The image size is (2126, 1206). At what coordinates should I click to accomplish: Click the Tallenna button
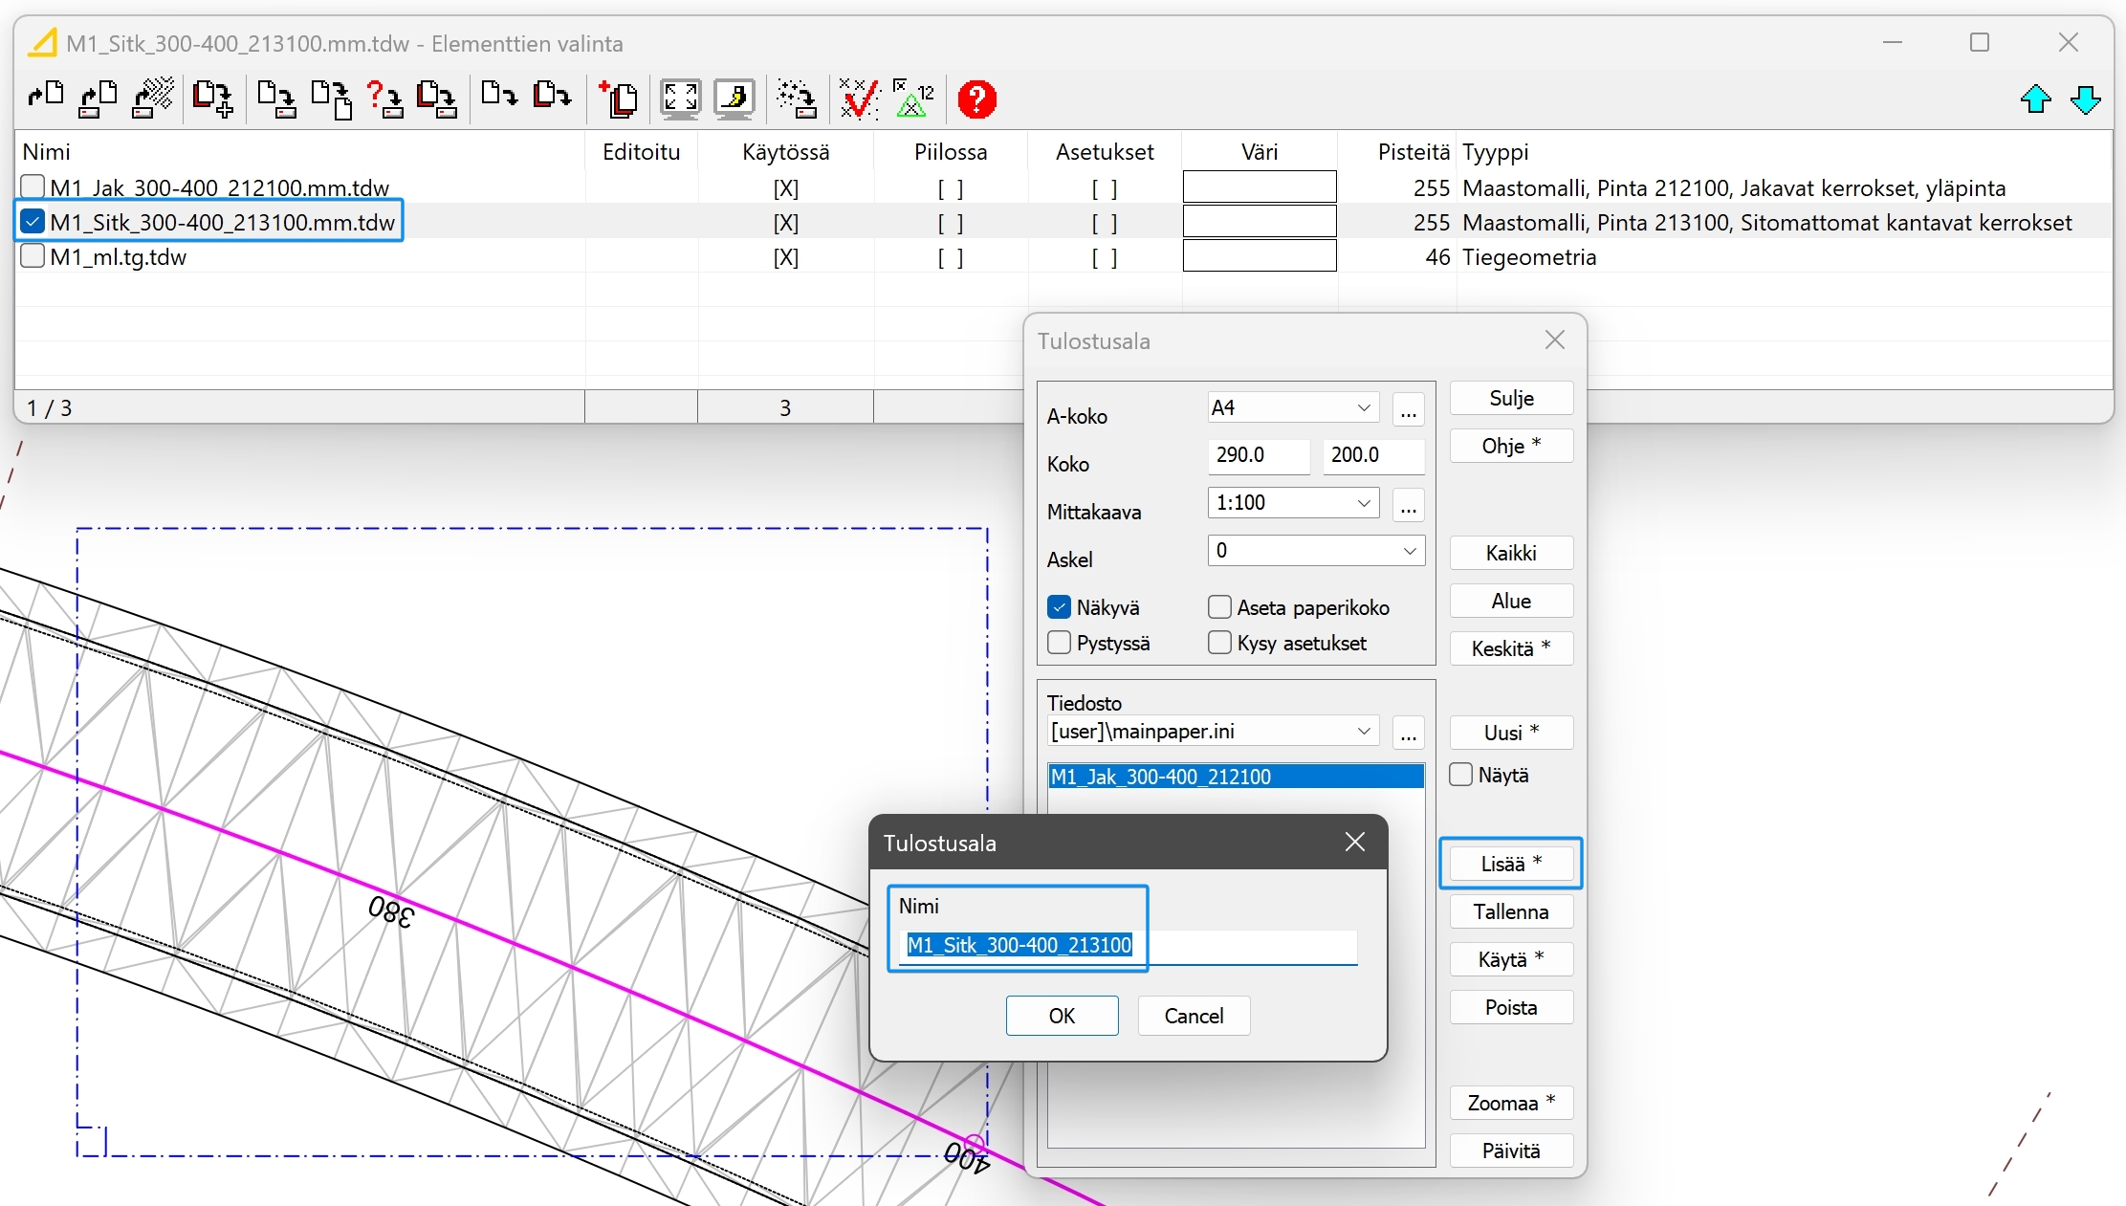click(x=1511, y=911)
